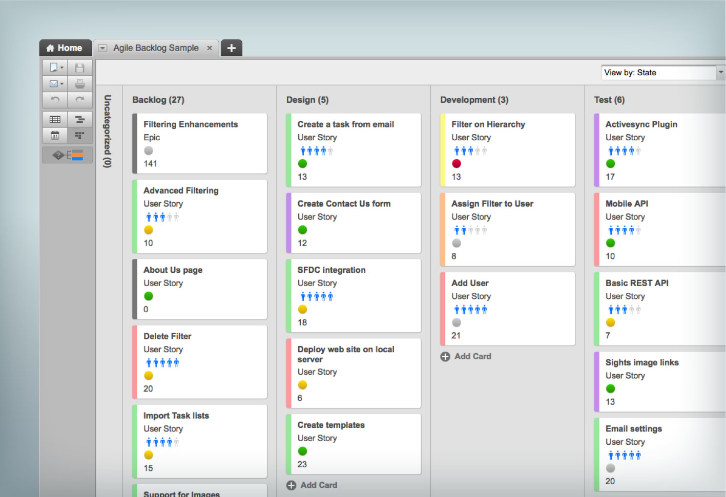Open the email button dropdown arrow
Image resolution: width=726 pixels, height=497 pixels.
tap(63, 83)
